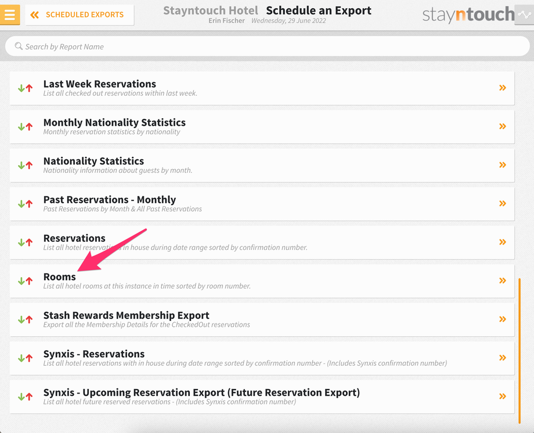Select the Past Reservations - Monthly title

point(110,199)
